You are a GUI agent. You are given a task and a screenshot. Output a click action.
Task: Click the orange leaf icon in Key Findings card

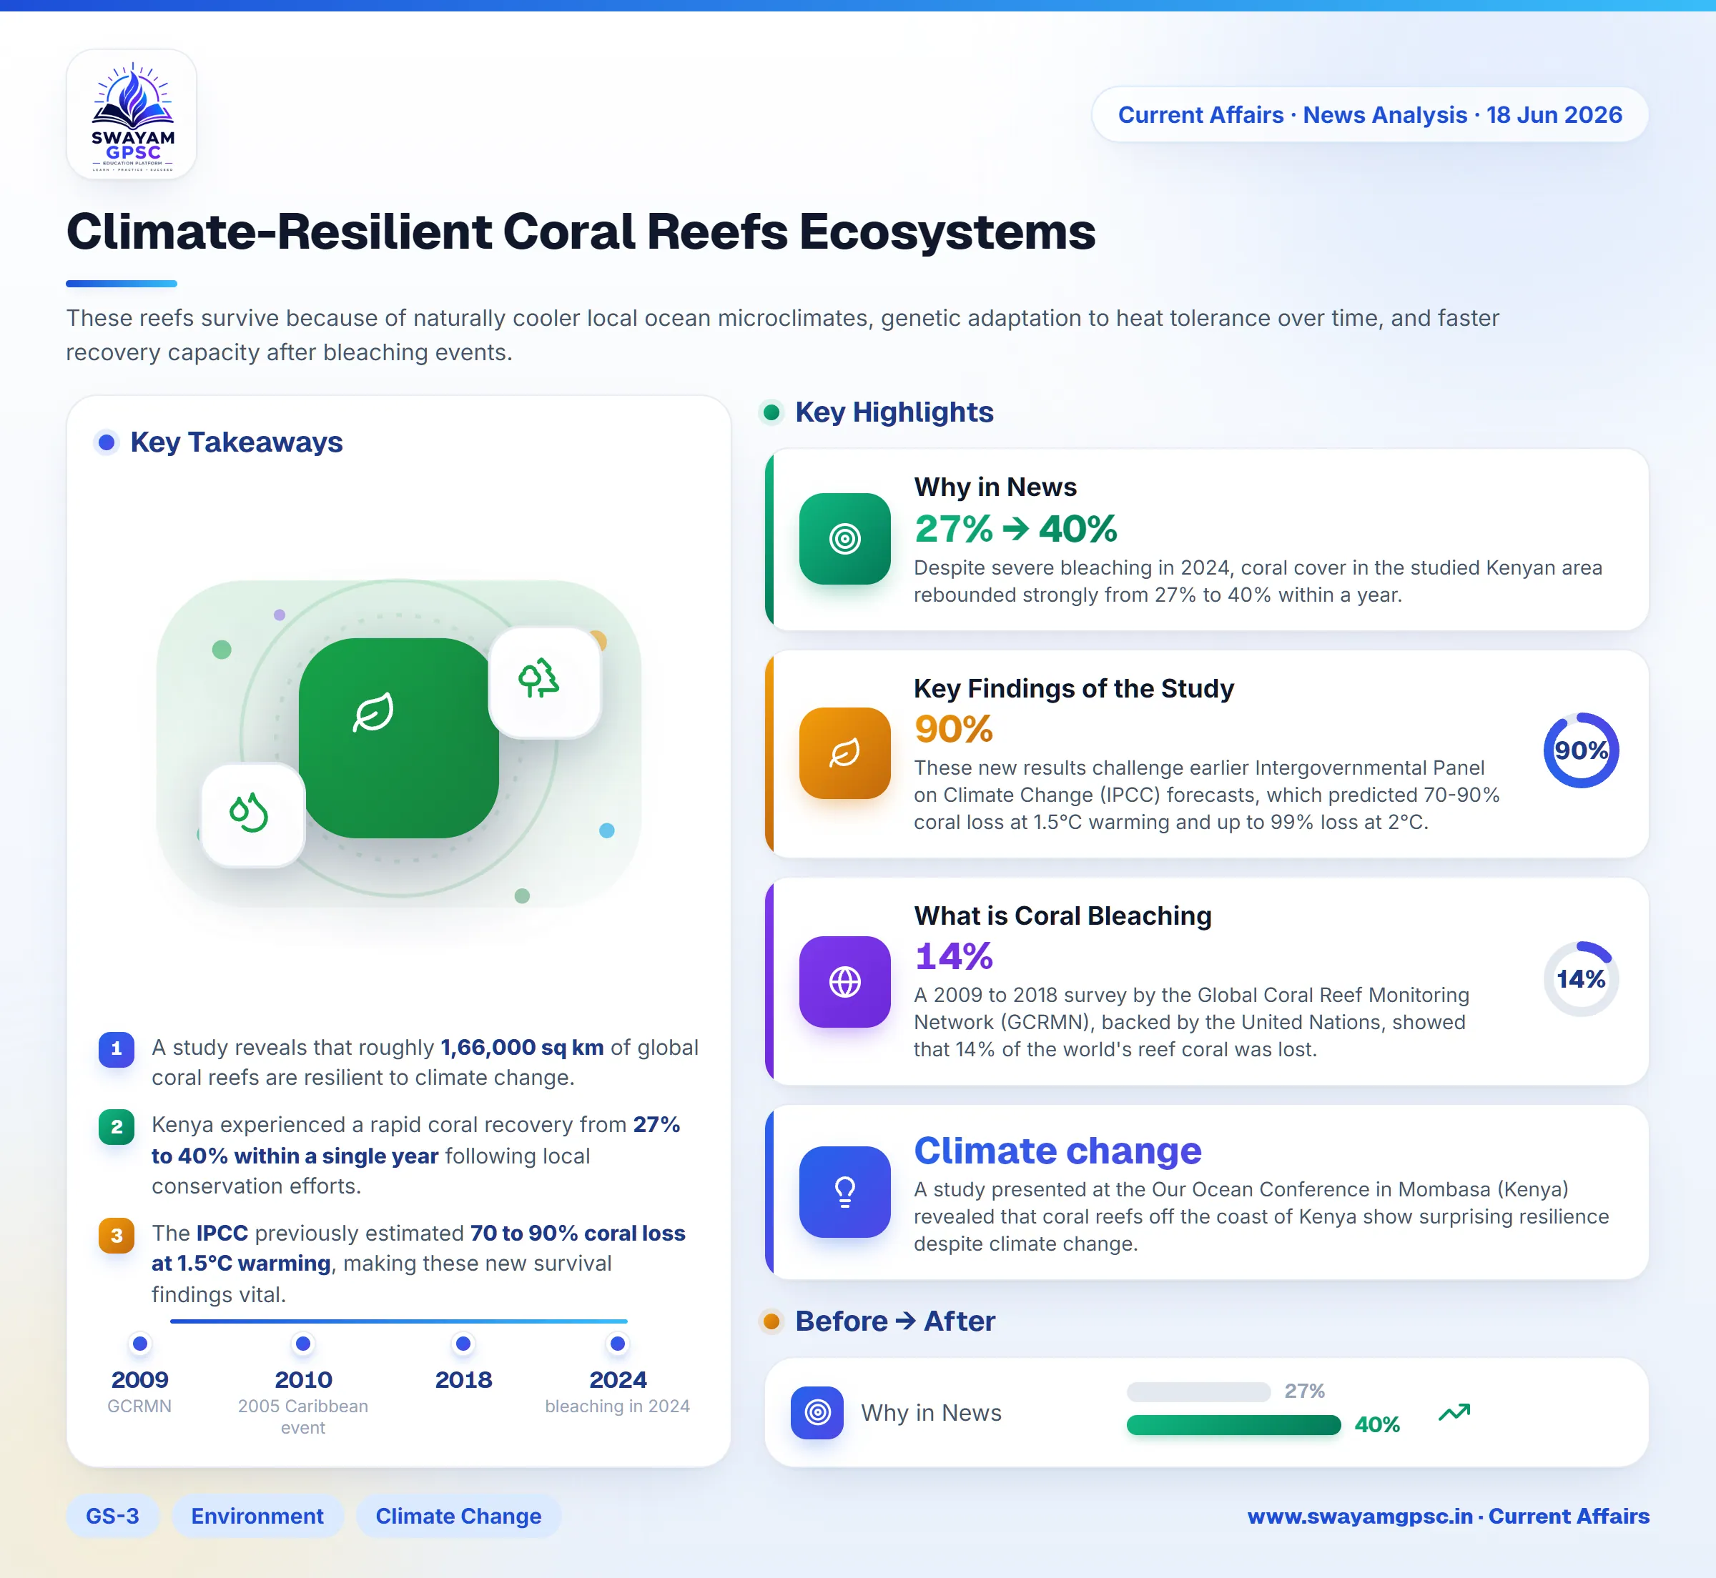pos(844,753)
